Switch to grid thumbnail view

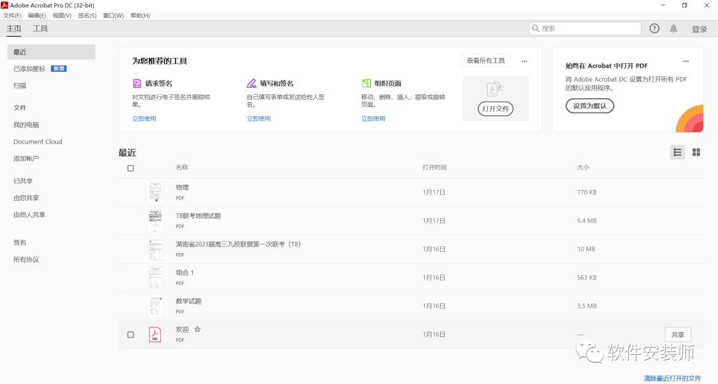[696, 152]
